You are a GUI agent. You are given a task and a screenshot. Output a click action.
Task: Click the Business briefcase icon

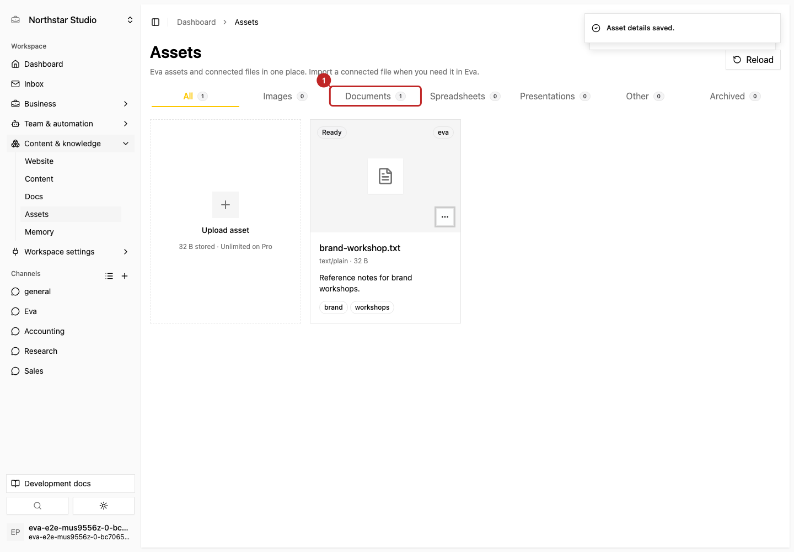pyautogui.click(x=15, y=104)
